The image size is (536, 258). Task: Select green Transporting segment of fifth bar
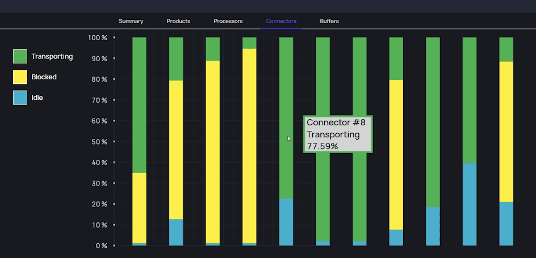coord(286,118)
